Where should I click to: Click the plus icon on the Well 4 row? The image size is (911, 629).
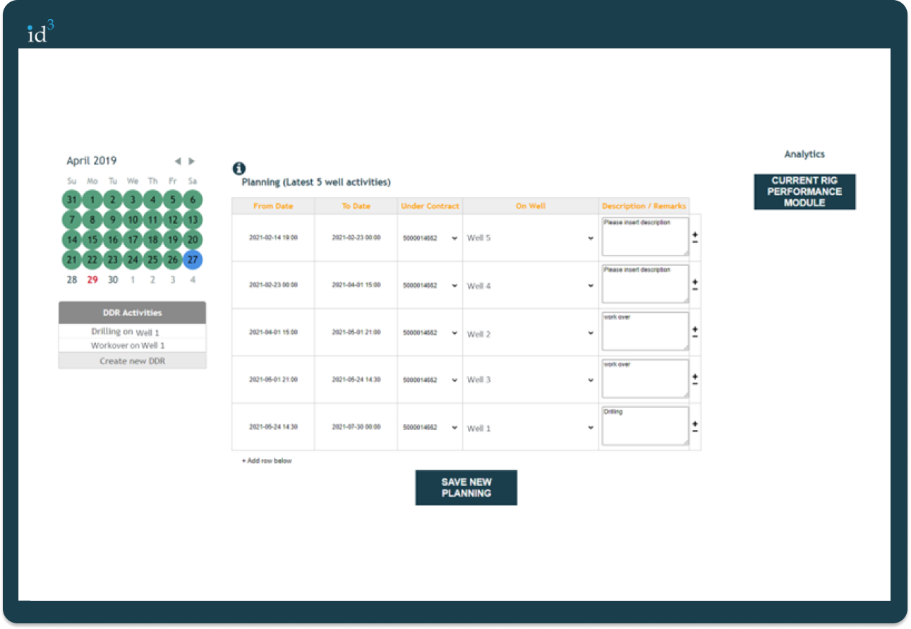[695, 282]
